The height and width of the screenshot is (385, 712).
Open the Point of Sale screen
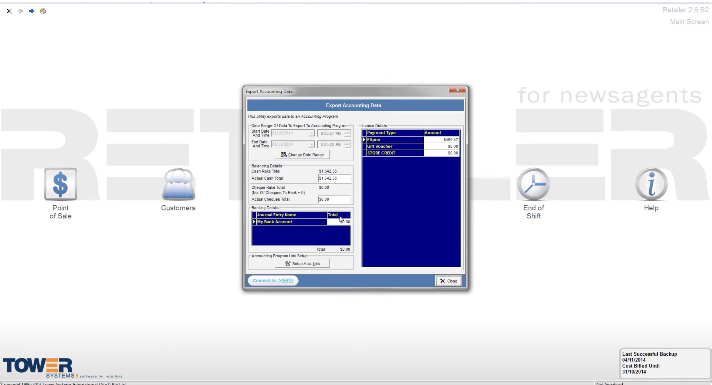[60, 184]
